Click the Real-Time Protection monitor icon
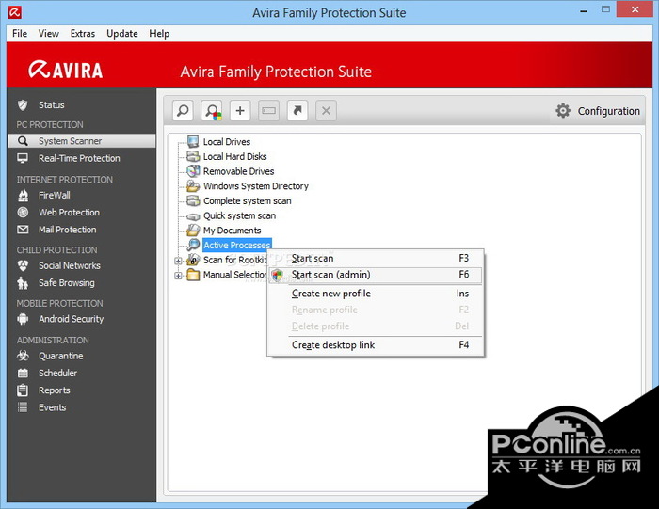Screen dimensions: 659x509 [23, 158]
